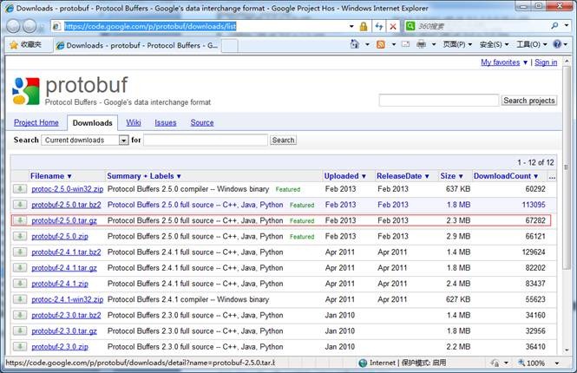Click the column options ellipsis in table header
577x373 pixels.
(x=552, y=177)
